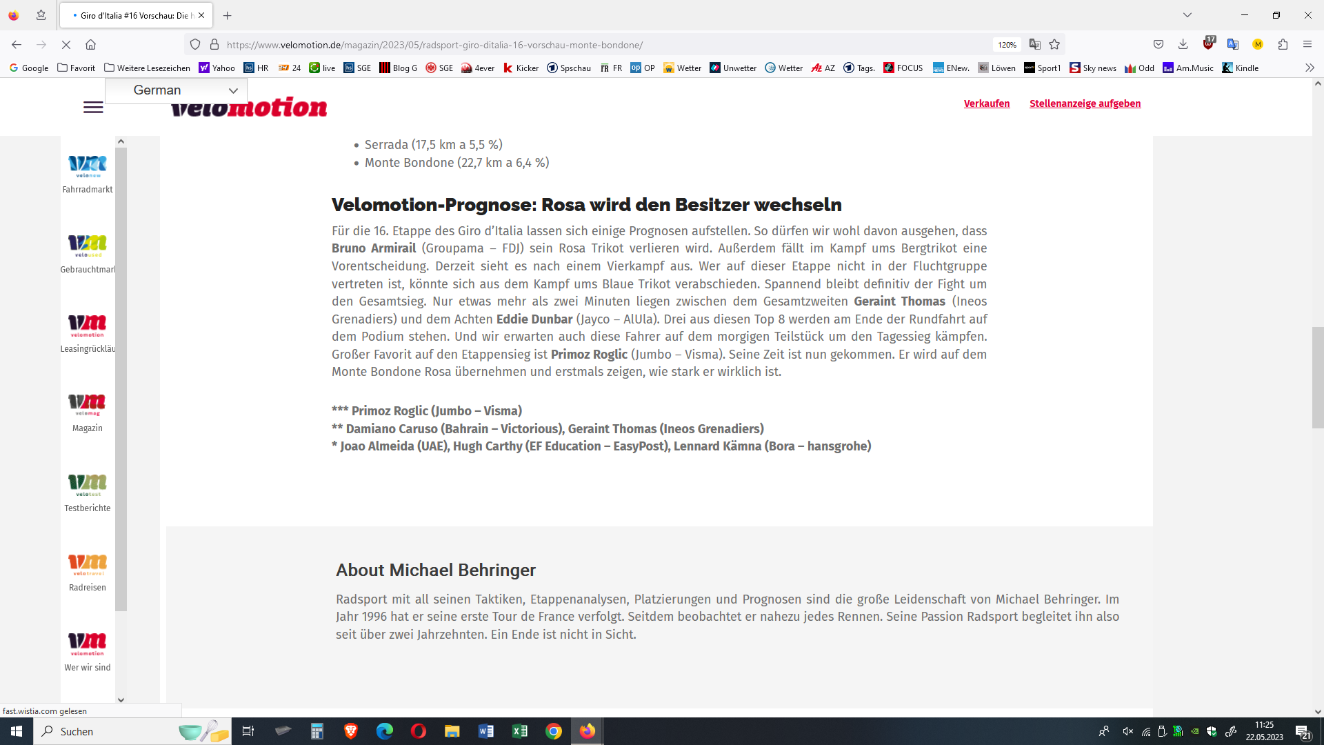The width and height of the screenshot is (1324, 745).
Task: Open the Kicker bookmark
Action: pos(521,68)
